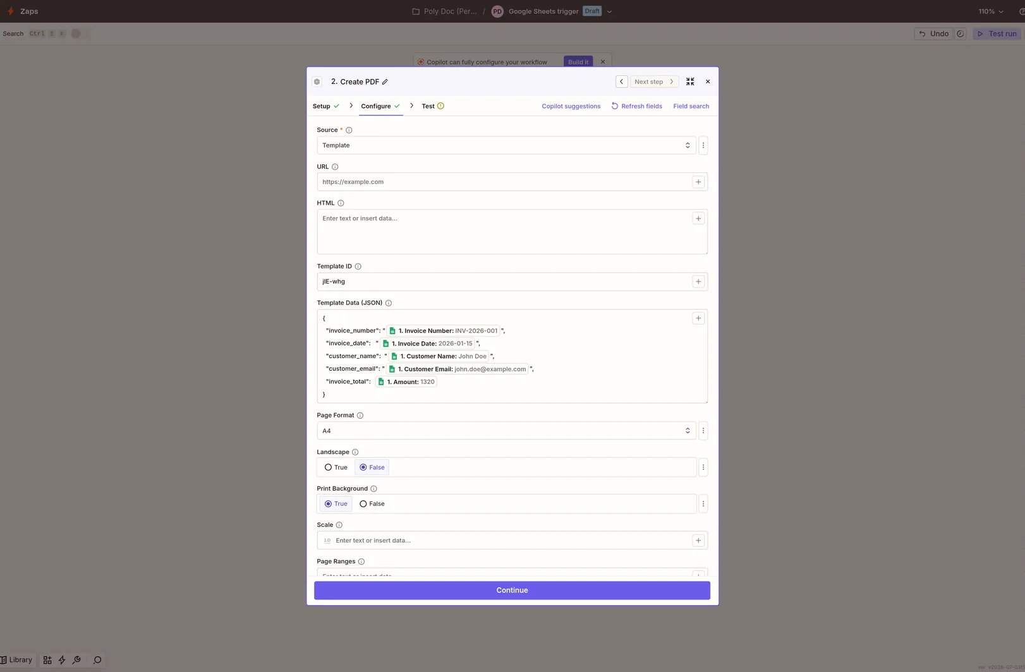
Task: Click the info icon next to Page Ranges
Action: point(361,561)
